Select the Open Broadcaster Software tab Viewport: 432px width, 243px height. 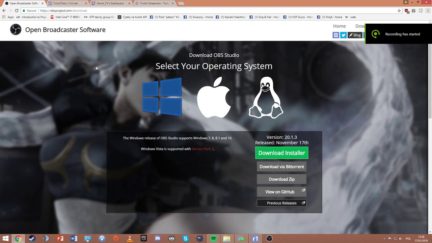pos(24,3)
